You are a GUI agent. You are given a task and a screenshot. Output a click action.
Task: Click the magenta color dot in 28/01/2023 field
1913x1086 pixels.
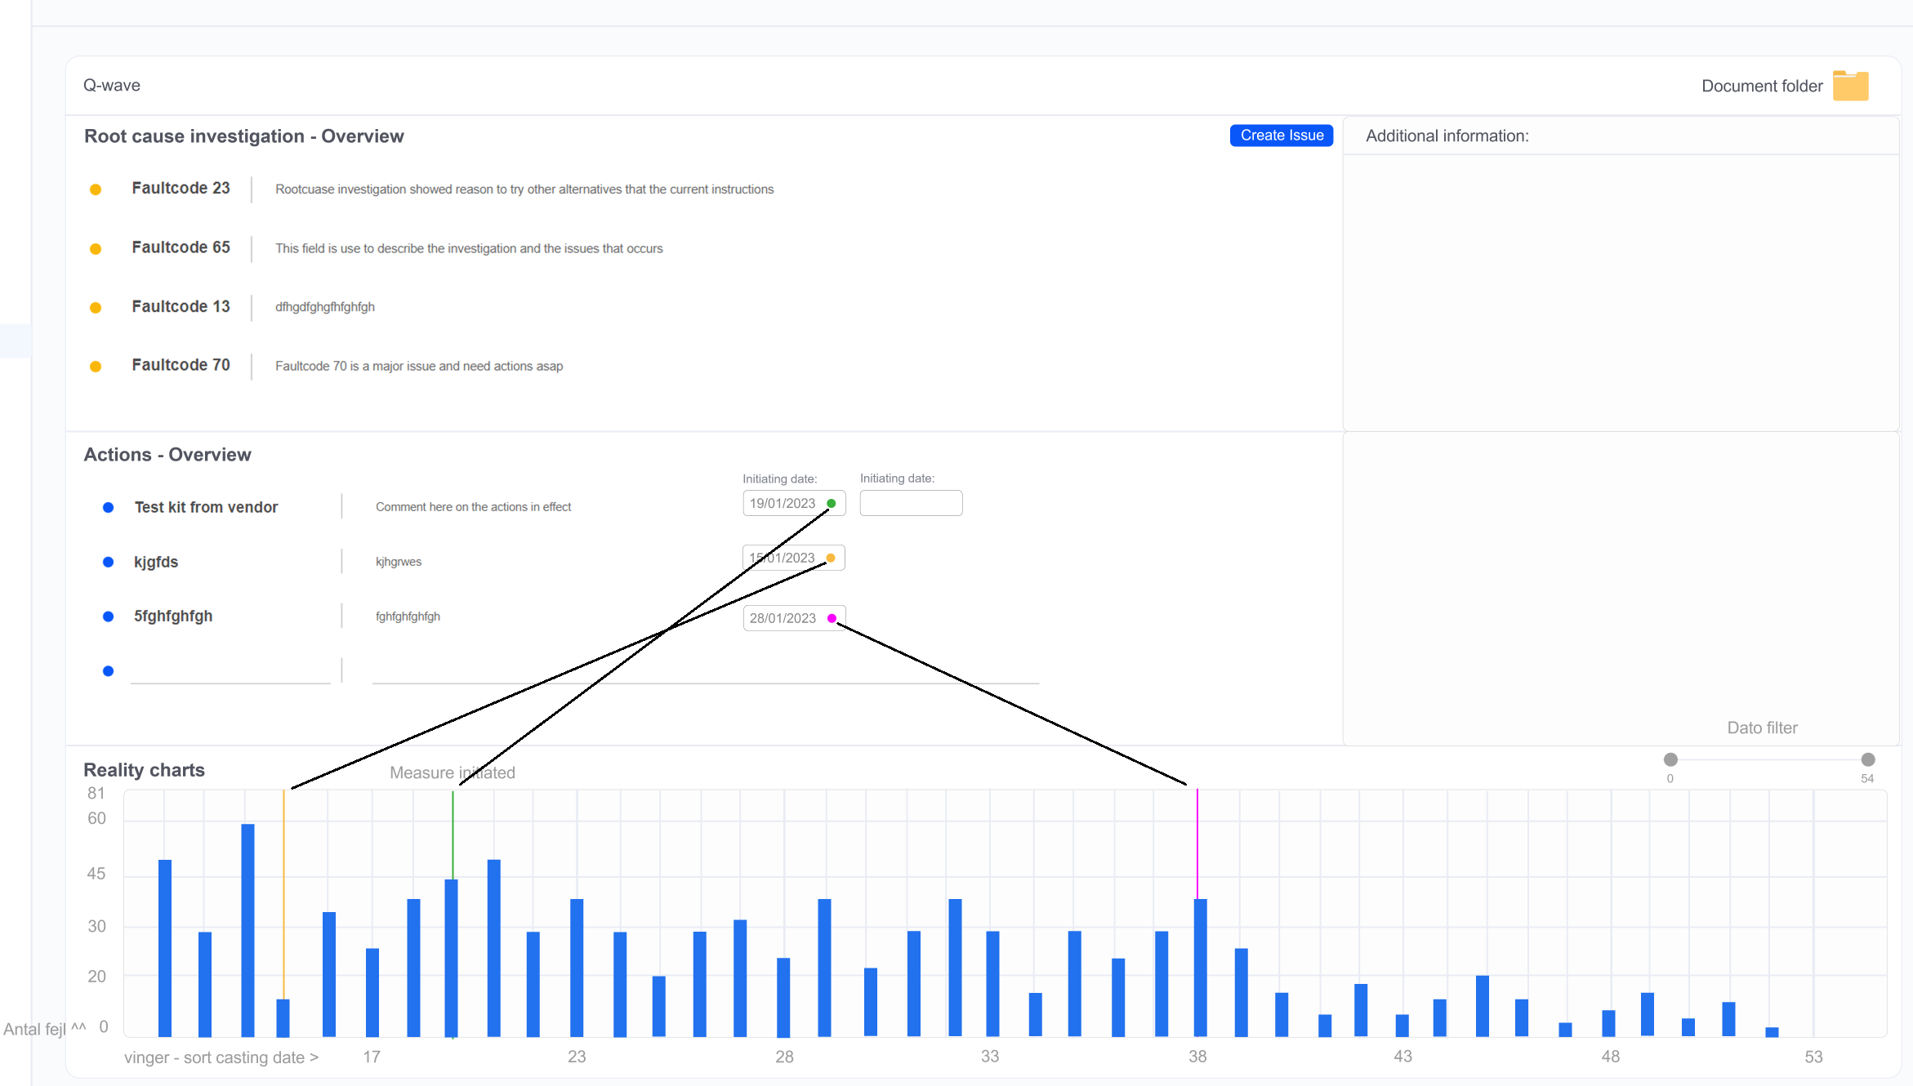coord(832,618)
